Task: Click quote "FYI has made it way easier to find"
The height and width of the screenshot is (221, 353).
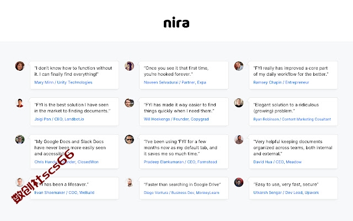Action: (x=180, y=108)
